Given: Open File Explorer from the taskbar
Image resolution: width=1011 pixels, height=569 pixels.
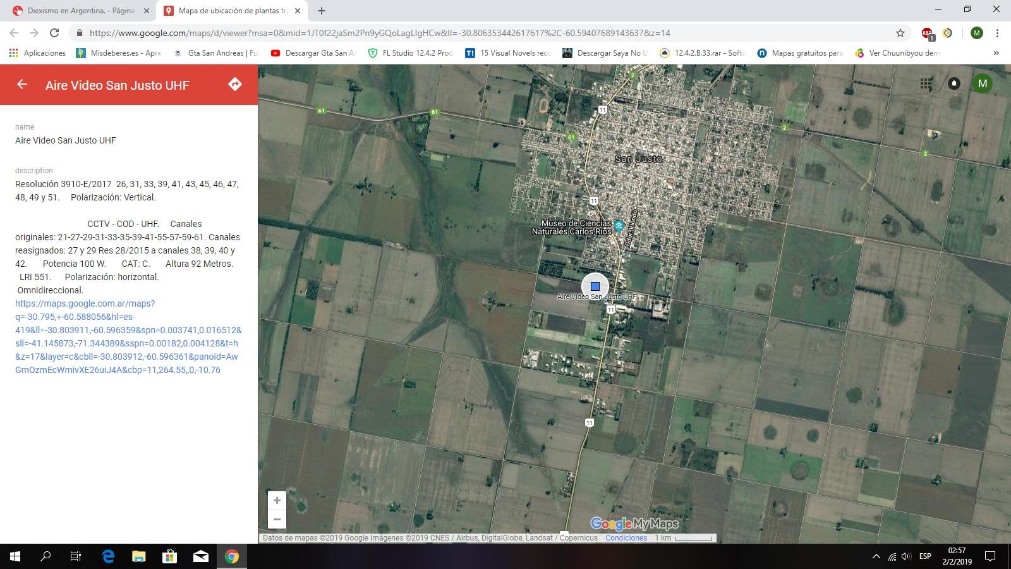Looking at the screenshot, I should point(138,556).
